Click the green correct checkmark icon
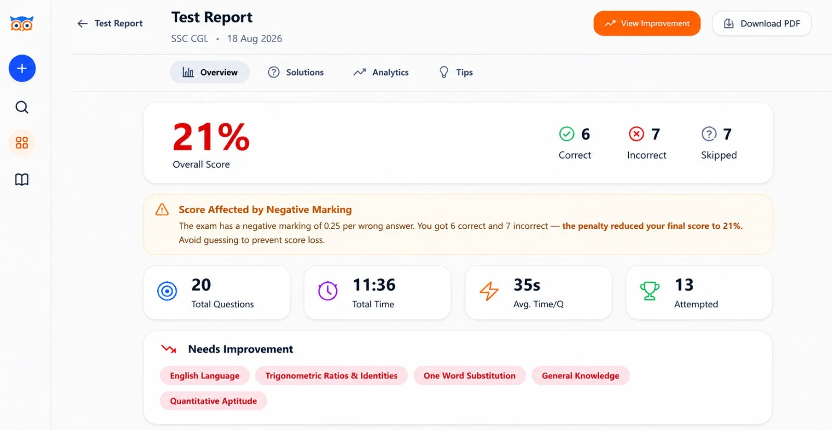The height and width of the screenshot is (430, 832). pos(566,134)
